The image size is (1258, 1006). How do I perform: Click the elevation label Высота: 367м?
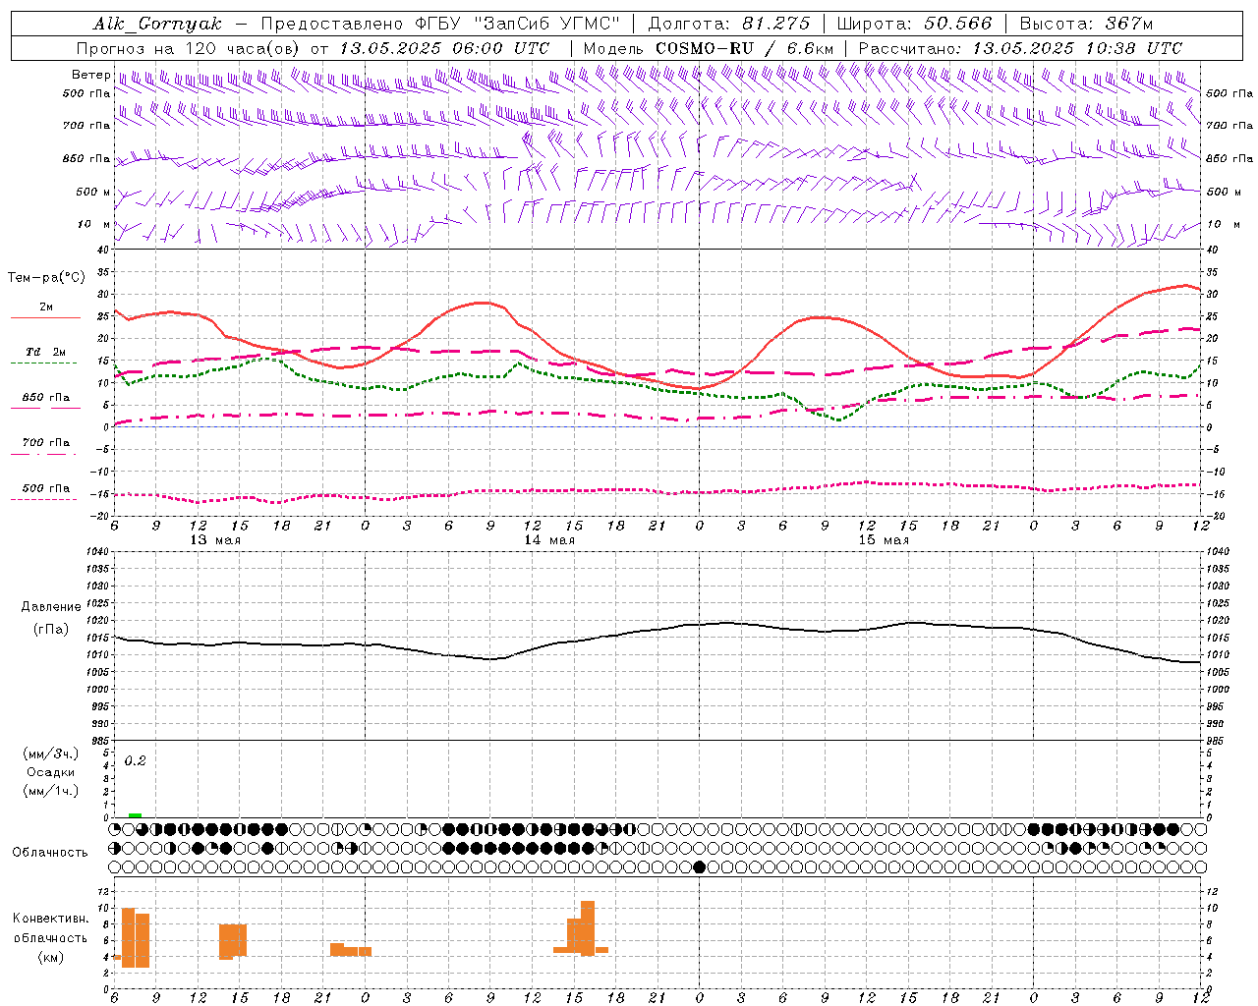tap(1086, 24)
